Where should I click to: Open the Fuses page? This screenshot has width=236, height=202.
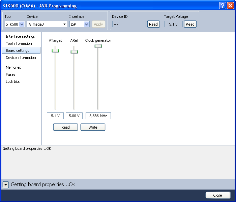[x=10, y=74]
